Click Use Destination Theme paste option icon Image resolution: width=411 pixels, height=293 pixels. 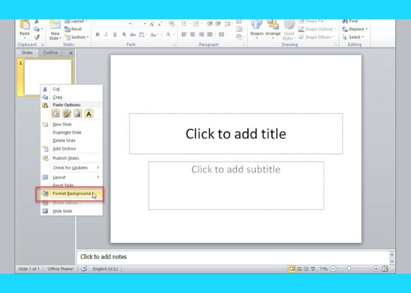56,114
